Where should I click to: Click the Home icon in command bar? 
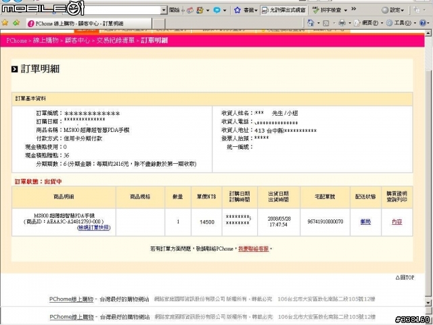point(311,23)
